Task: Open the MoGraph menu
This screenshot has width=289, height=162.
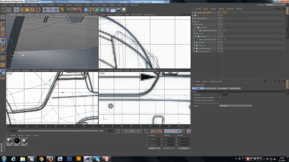Action: (x=95, y=5)
